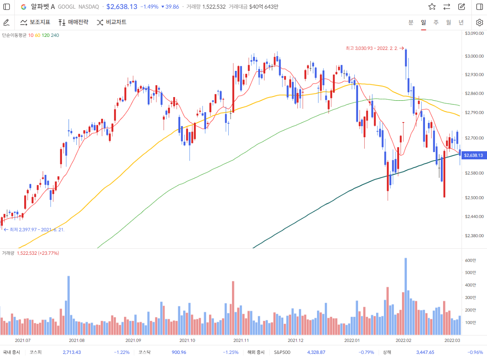Toggle the left sidebar panel icon
Image resolution: width=487 pixels, height=358 pixels.
click(x=7, y=7)
